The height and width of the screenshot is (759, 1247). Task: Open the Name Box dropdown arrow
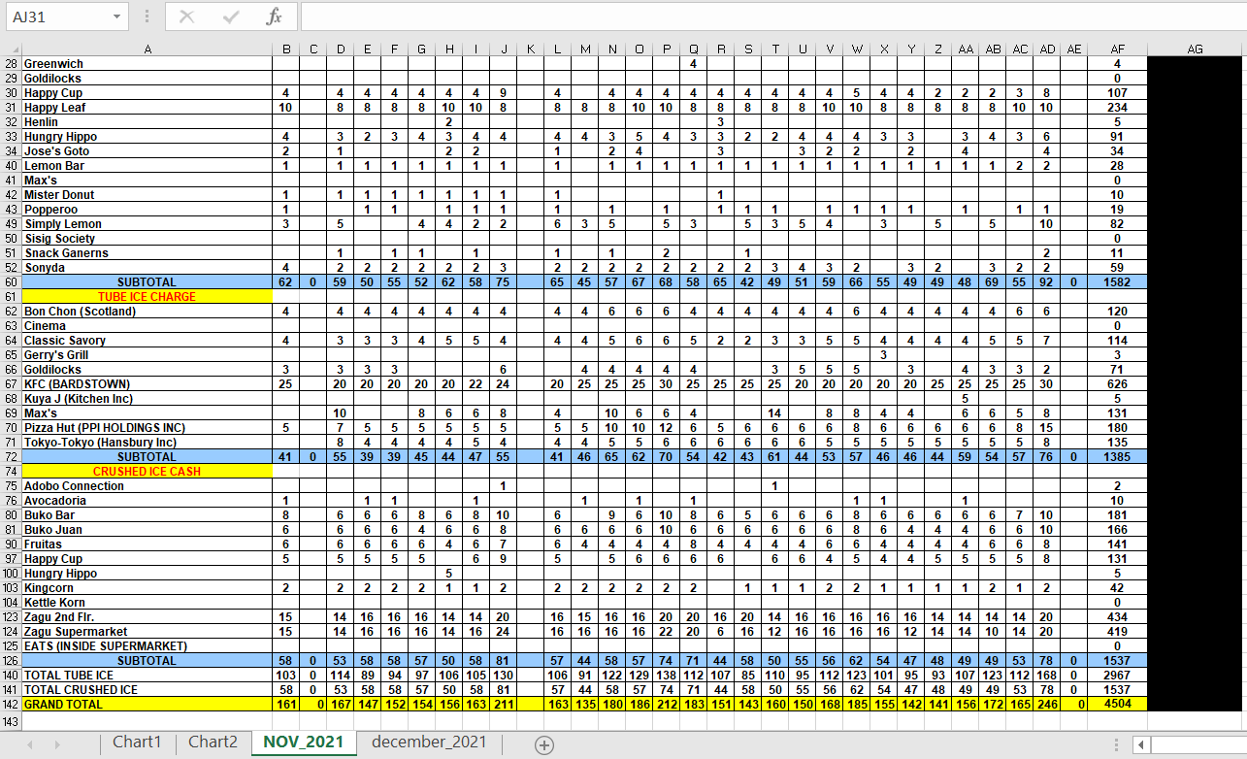click(x=116, y=16)
